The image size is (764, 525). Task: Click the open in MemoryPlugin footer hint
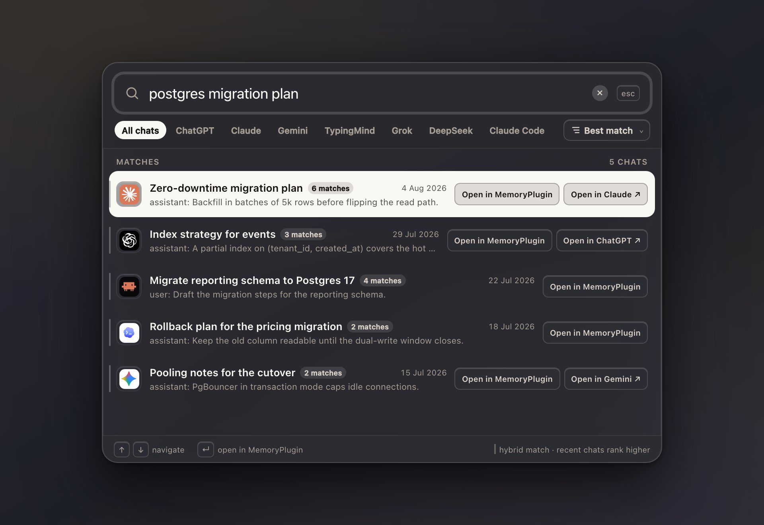click(260, 450)
